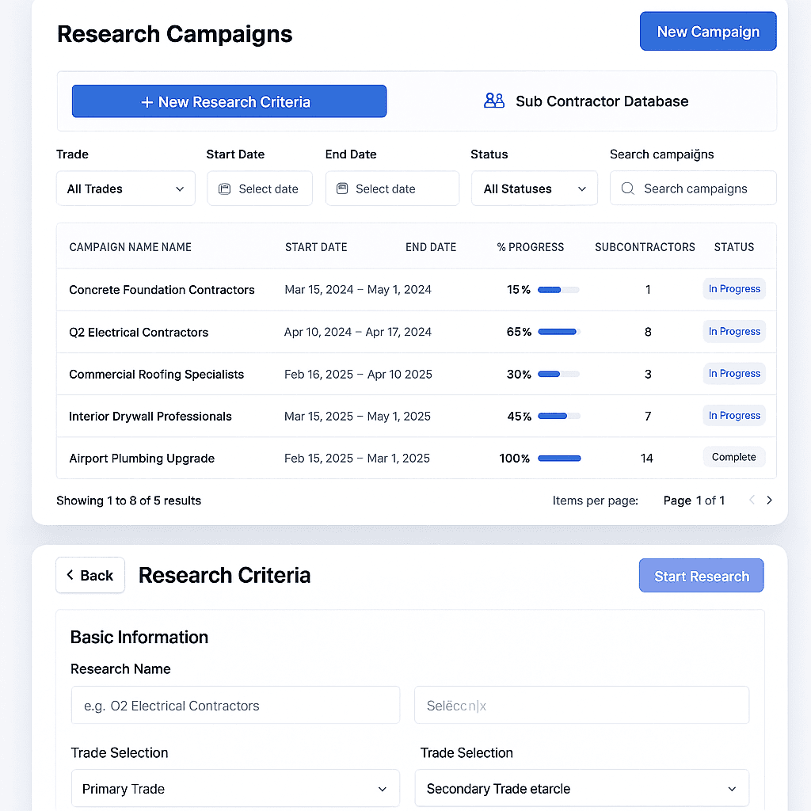Viewport: 811px width, 811px height.
Task: Click the 100% progress bar for Airport Plumbing
Action: 559,459
